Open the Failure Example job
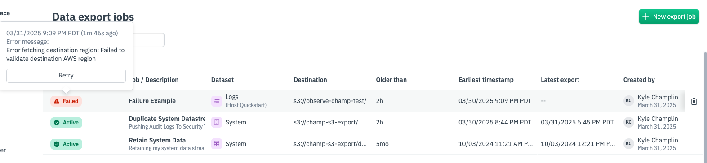 [152, 101]
